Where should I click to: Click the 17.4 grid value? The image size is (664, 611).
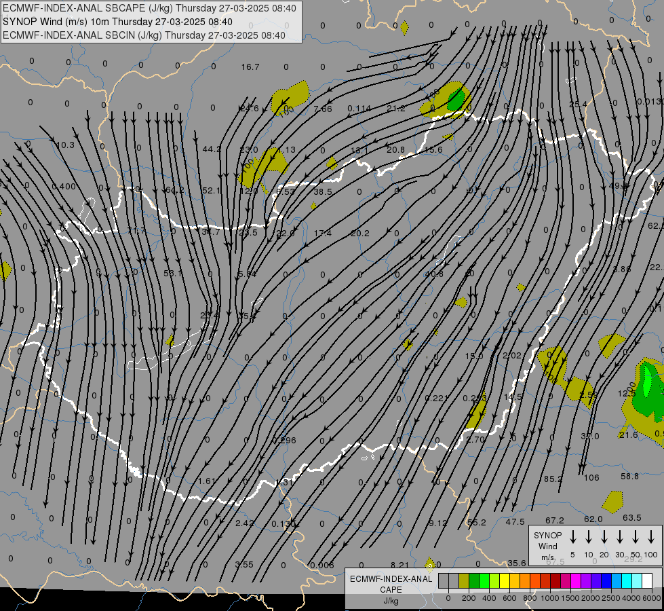[323, 233]
